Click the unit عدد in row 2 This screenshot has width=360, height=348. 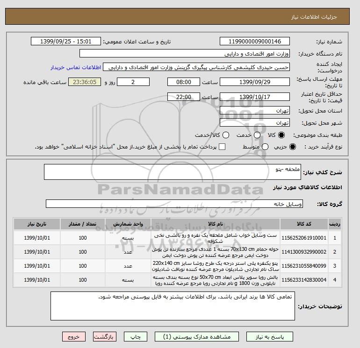[x=128, y=252]
